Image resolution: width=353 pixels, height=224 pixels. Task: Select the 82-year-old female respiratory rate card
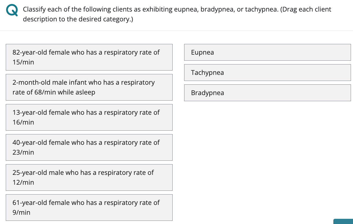pos(89,57)
